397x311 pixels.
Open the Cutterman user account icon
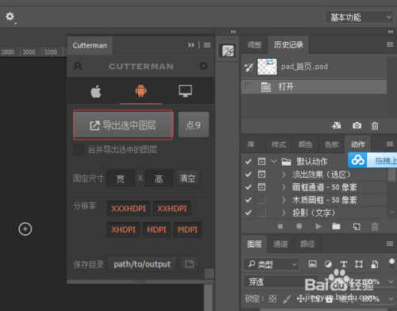pos(78,66)
